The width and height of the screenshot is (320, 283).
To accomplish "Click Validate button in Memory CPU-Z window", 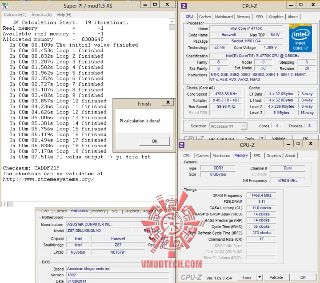I will 276,278.
